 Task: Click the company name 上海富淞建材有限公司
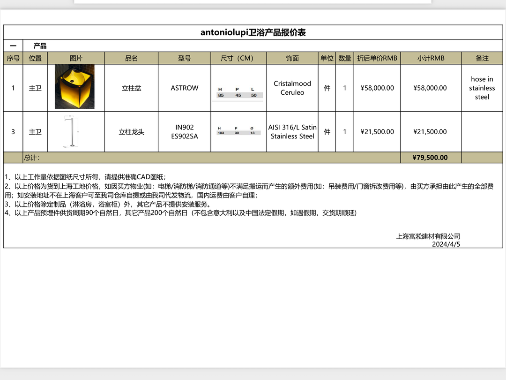point(428,236)
